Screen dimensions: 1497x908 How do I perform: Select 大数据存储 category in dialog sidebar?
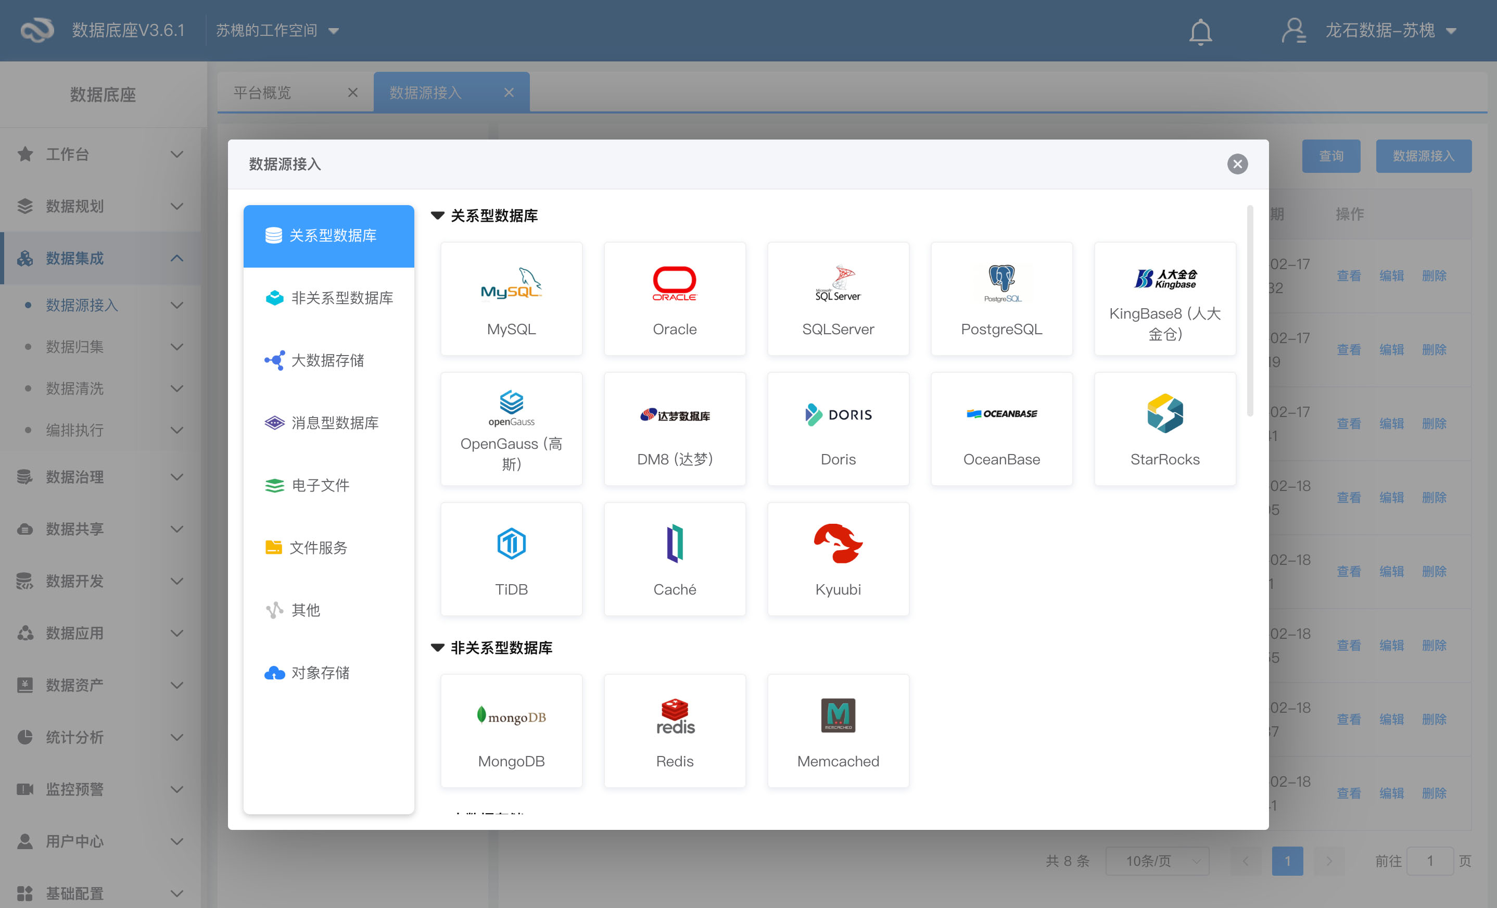328,360
